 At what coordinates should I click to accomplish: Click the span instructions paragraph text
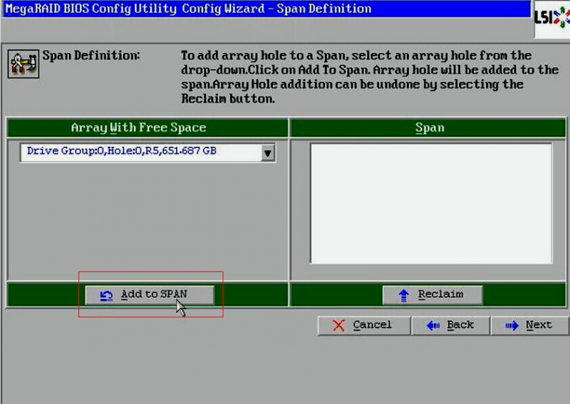click(369, 77)
